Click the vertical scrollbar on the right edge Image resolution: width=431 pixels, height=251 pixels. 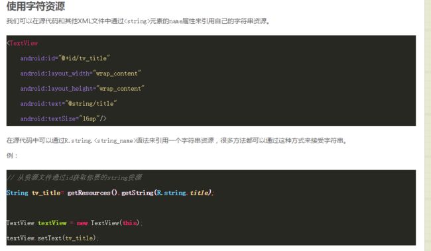[x=428, y=126]
